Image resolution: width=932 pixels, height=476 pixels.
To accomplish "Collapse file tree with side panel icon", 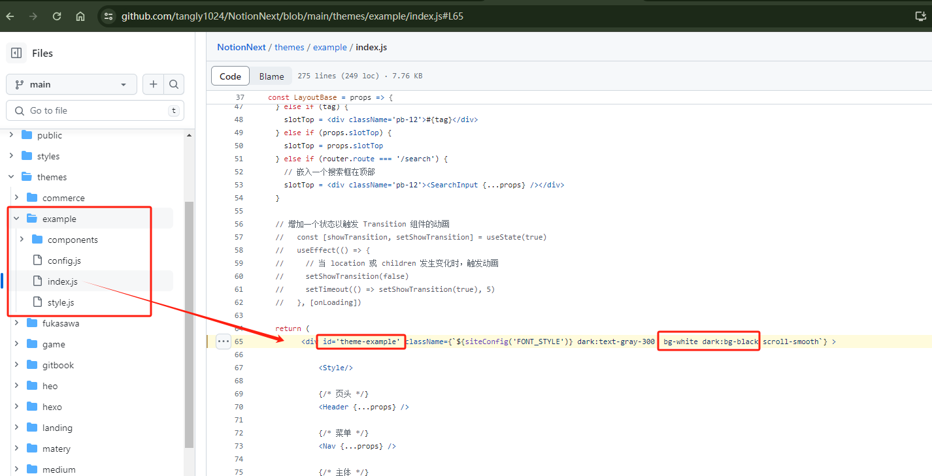I will (17, 53).
